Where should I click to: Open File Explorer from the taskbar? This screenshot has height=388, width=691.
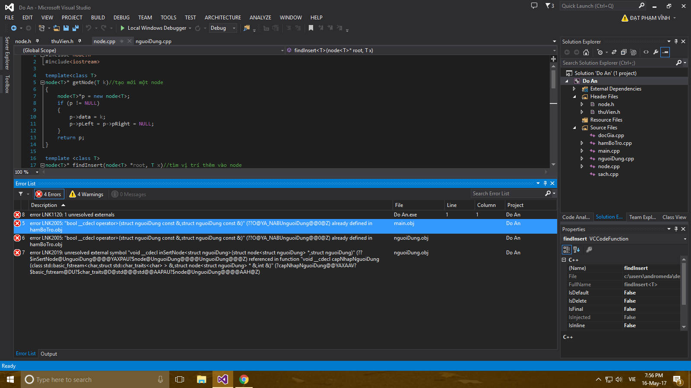(x=201, y=379)
